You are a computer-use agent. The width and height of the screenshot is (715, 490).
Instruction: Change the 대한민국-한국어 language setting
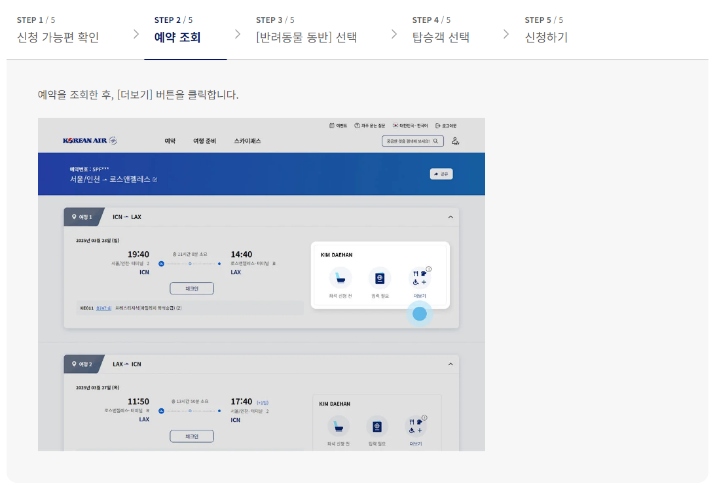pos(411,126)
